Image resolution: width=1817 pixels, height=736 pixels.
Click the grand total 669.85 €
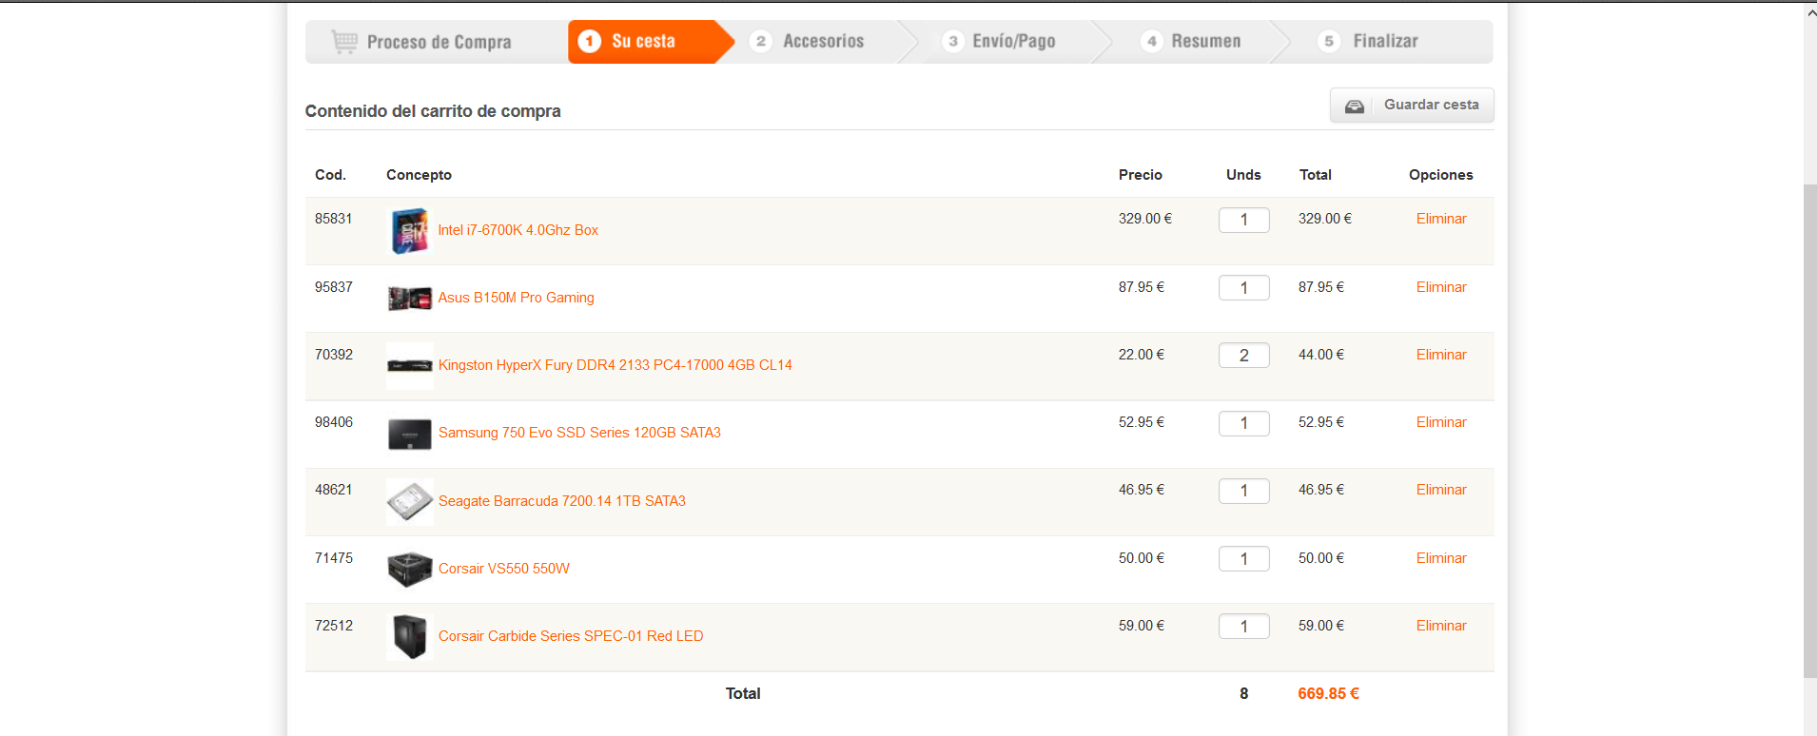pyautogui.click(x=1329, y=694)
